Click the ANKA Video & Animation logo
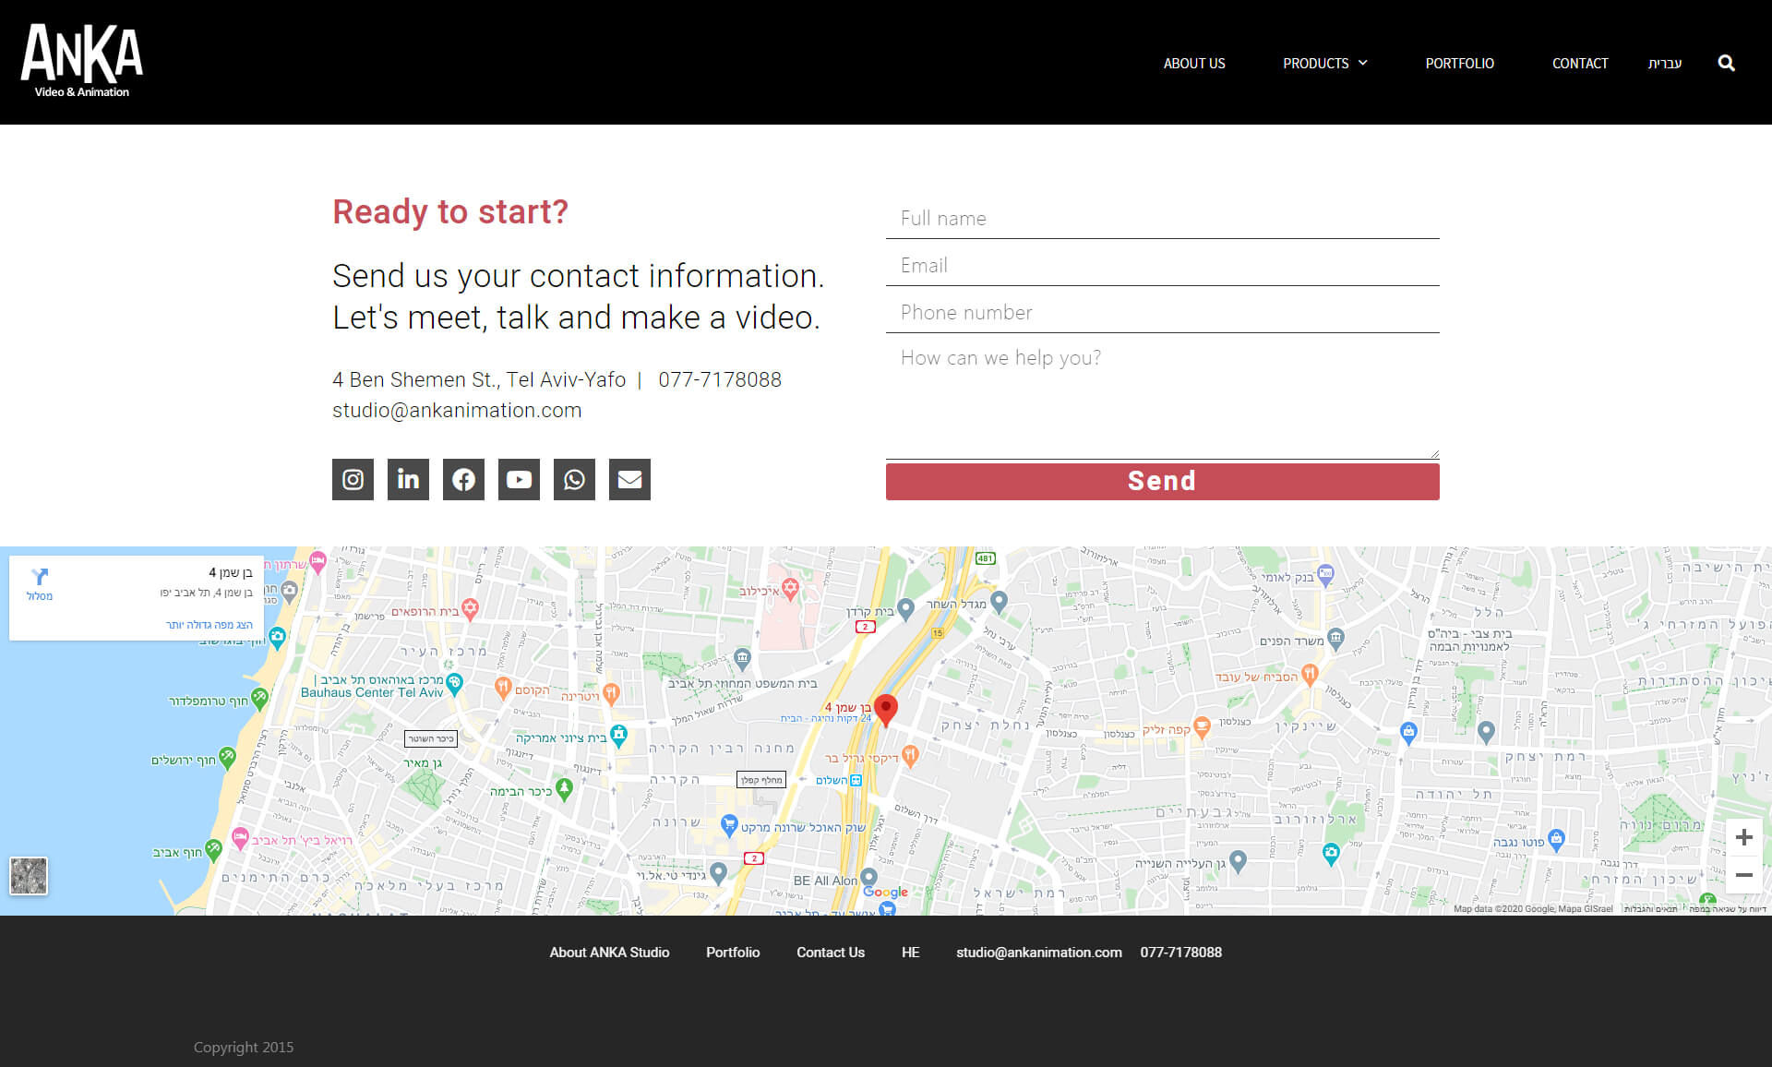The height and width of the screenshot is (1067, 1772). click(82, 61)
